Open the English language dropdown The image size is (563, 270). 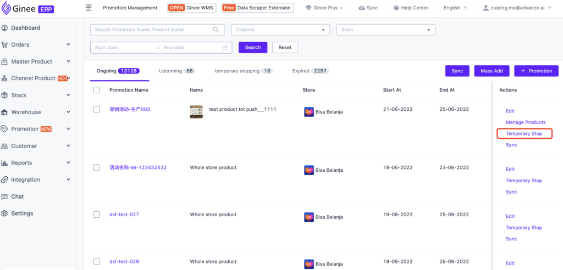(455, 8)
